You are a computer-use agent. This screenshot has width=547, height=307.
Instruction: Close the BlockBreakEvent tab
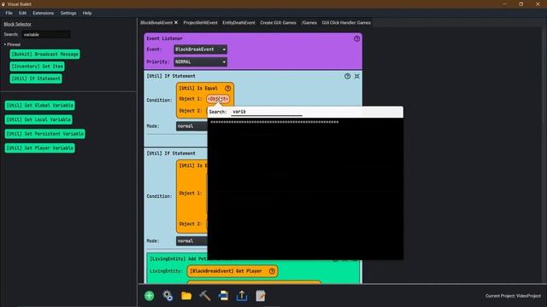pyautogui.click(x=176, y=23)
